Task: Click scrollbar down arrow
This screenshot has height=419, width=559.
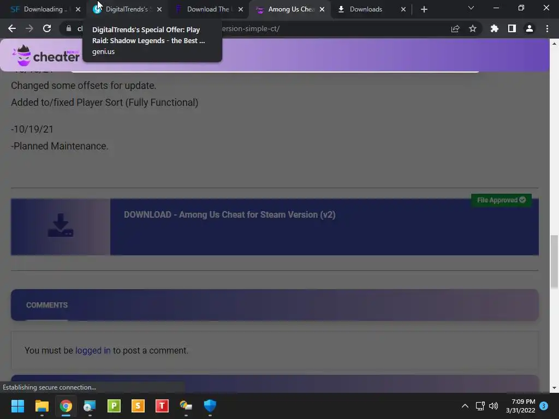Action: coord(554,388)
